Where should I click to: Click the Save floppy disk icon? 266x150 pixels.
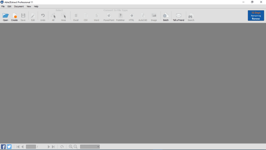click(x=23, y=15)
